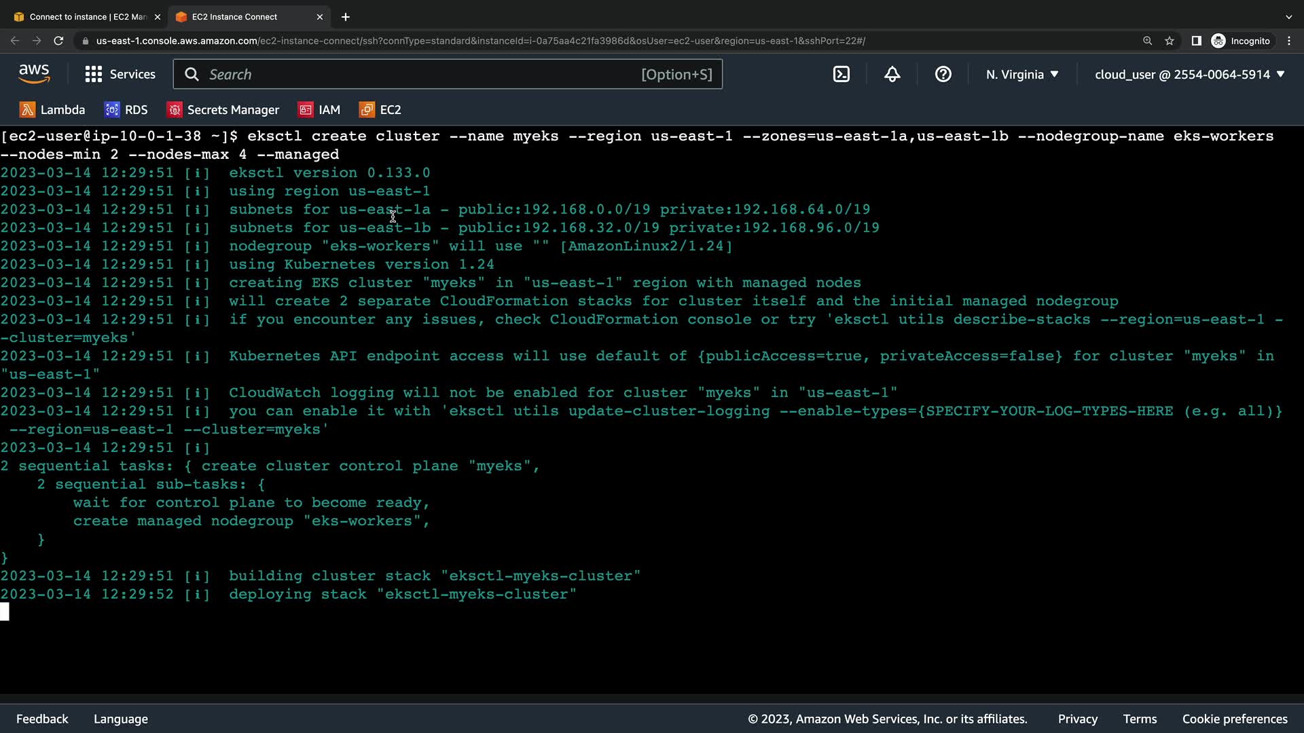Open Cookie preferences in footer
1304x733 pixels.
[x=1234, y=719]
